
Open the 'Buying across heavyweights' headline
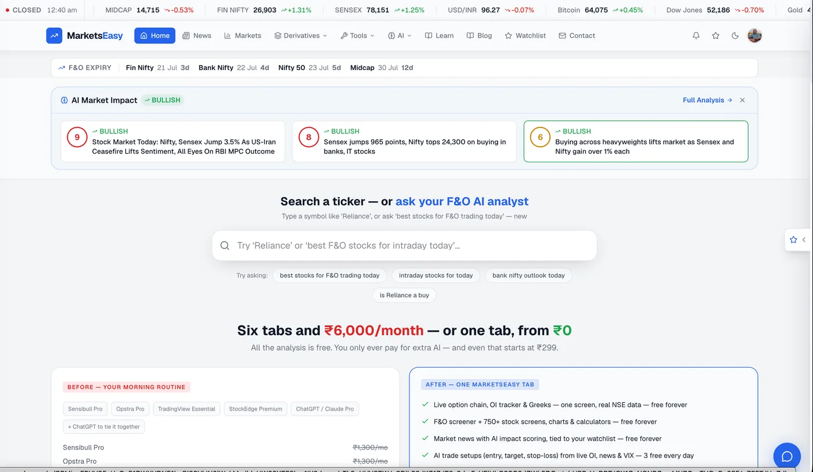click(x=645, y=147)
